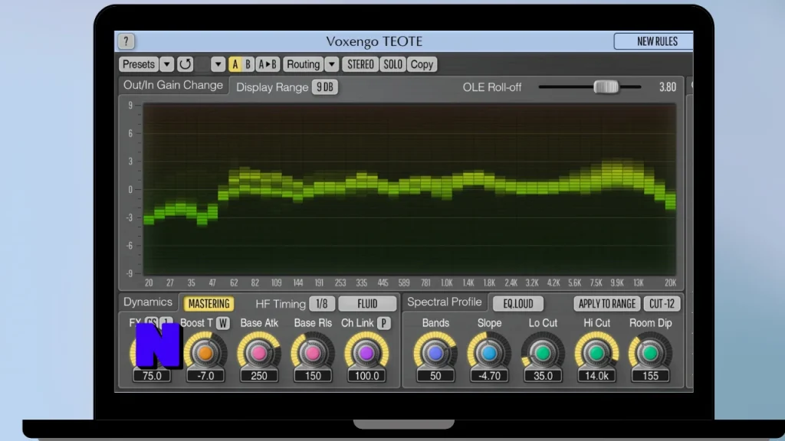The width and height of the screenshot is (785, 441).
Task: Click the Boost T value -7.0
Action: [x=205, y=375]
